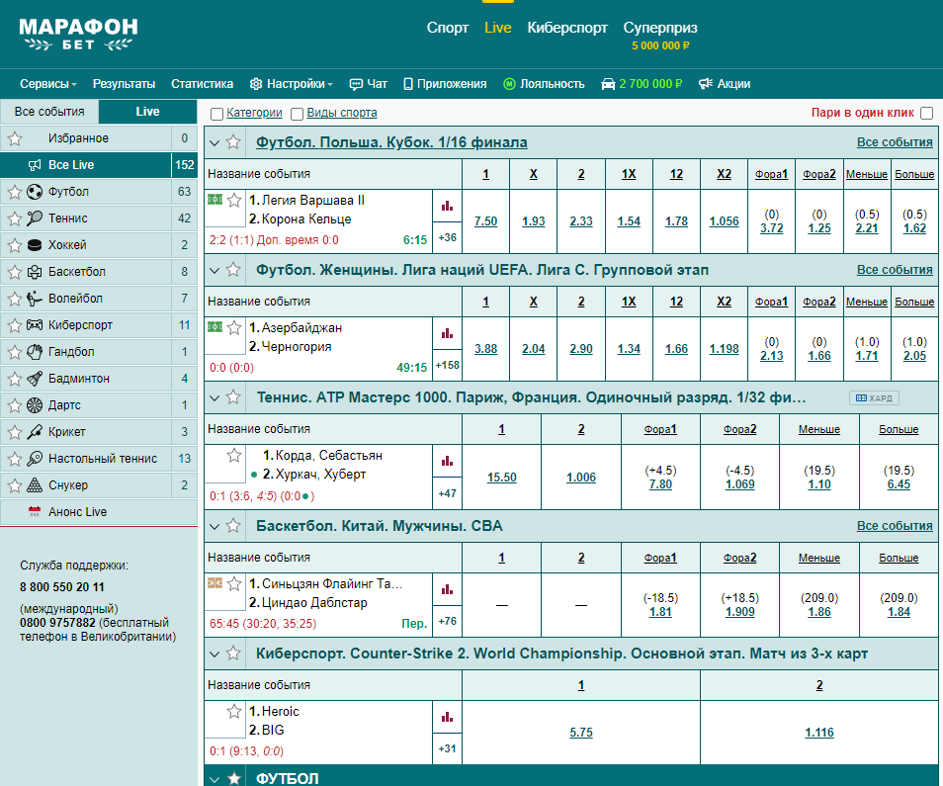The width and height of the screenshot is (943, 786).
Task: Open stats icon for Азербайджан vs Черногория
Action: (447, 334)
